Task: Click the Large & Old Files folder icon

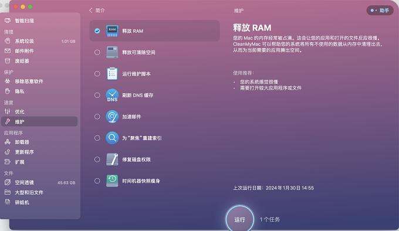Action: point(8,192)
